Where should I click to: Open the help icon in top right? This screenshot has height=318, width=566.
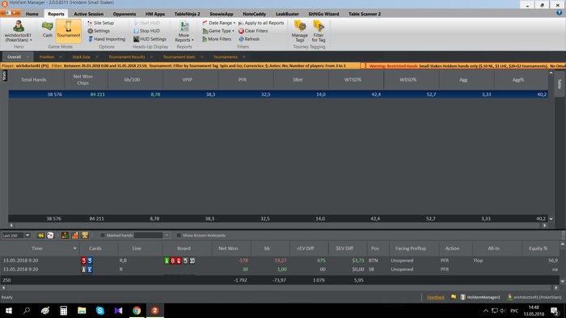pos(560,13)
